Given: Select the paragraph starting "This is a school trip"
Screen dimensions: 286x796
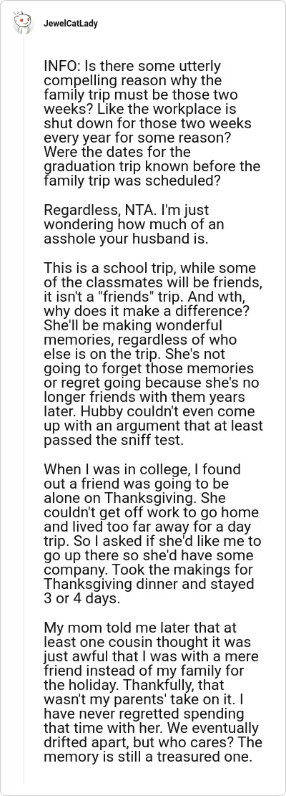Looking at the screenshot, I should [153, 355].
